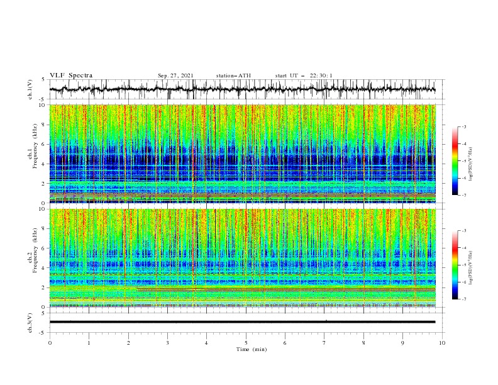Click the ch.1 PSD color scale bar
Viewport: 498px width, 385px height.
coord(455,161)
